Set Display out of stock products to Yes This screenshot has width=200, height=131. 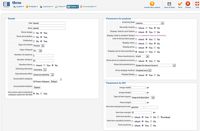tap(146, 52)
